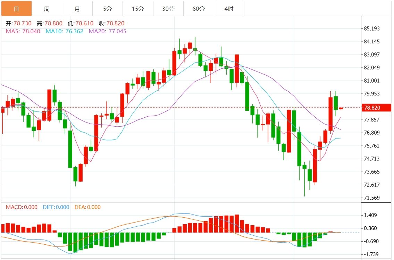Viewport: 394px width, 260px height.
Task: Open the 30分 timeframe tab
Action: click(x=168, y=9)
